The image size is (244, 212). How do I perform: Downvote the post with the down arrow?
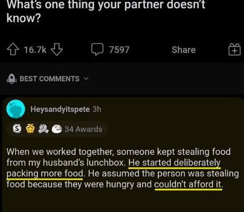pos(57,50)
